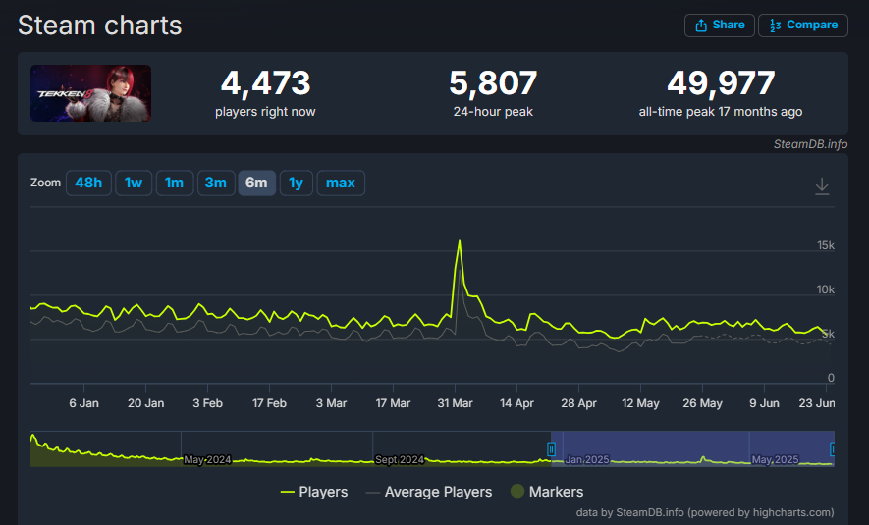Switch chart zoom to 1y
This screenshot has width=869, height=525.
coord(297,183)
